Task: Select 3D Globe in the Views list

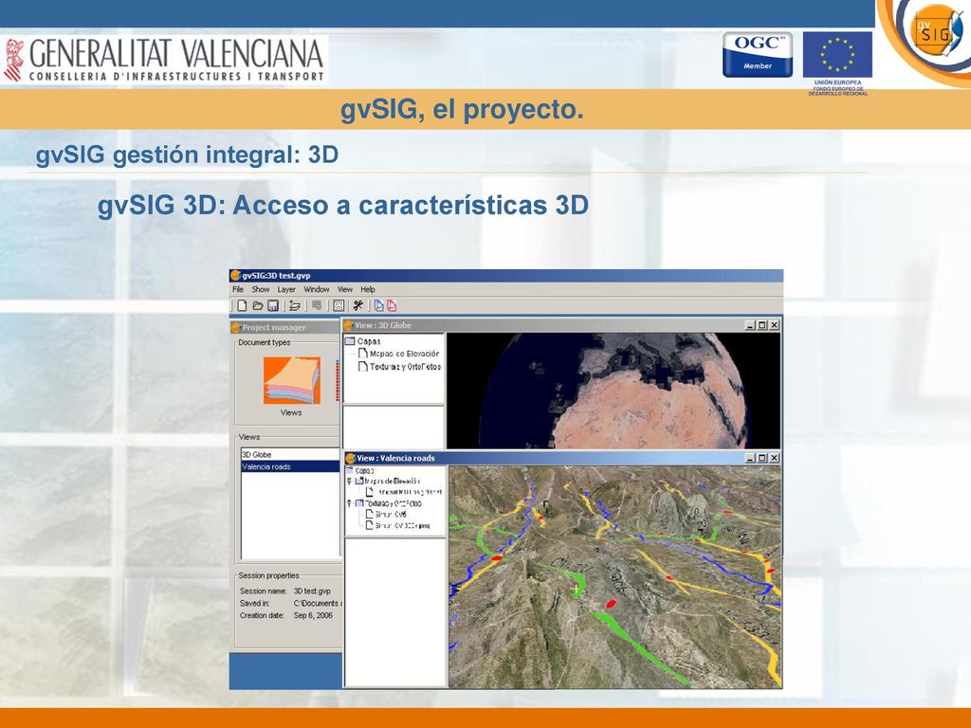Action: (x=290, y=454)
